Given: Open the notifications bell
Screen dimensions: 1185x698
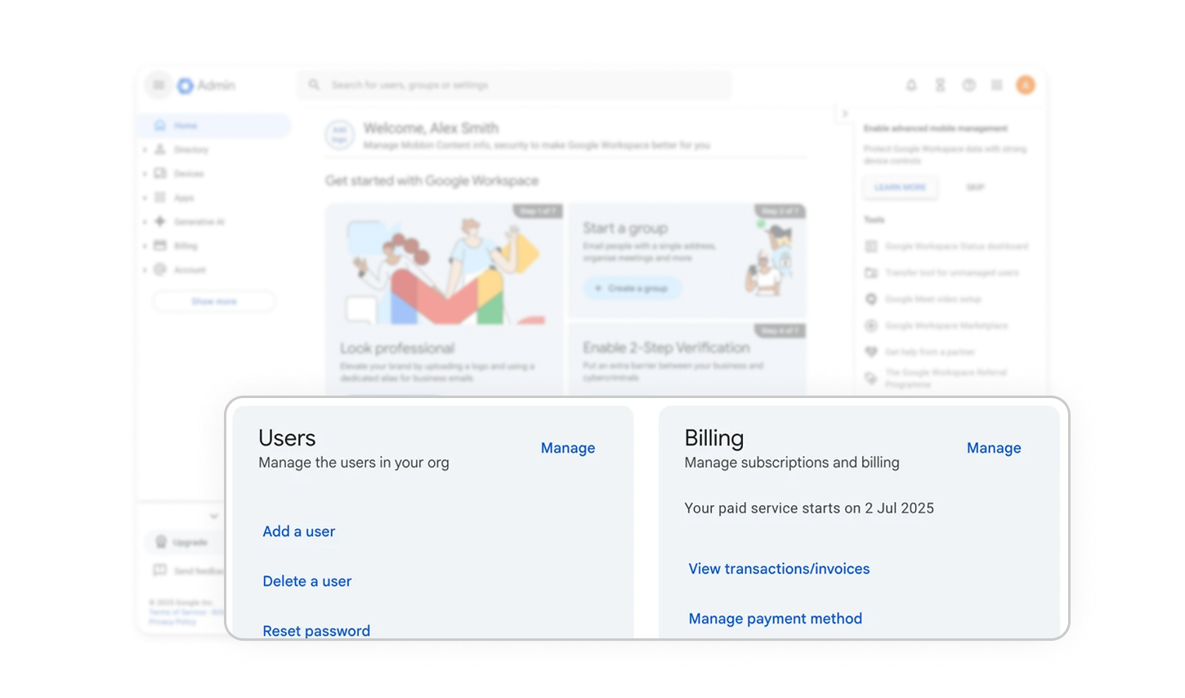Looking at the screenshot, I should (x=911, y=85).
